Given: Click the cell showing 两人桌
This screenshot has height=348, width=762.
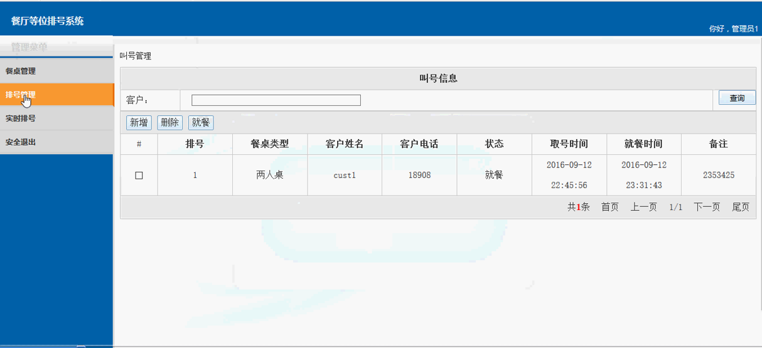Looking at the screenshot, I should (x=270, y=175).
